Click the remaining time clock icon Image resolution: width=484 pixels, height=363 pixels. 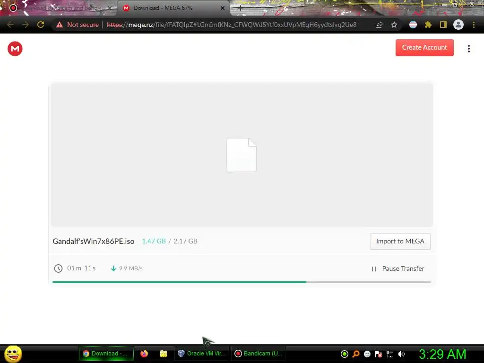[x=58, y=268]
